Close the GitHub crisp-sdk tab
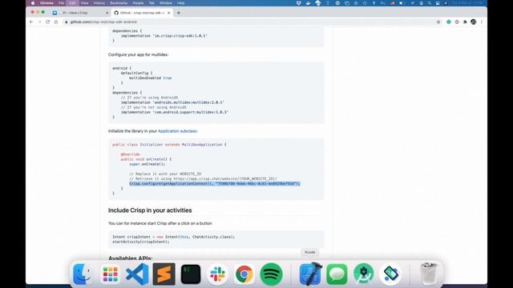This screenshot has width=513, height=288. coord(169,13)
